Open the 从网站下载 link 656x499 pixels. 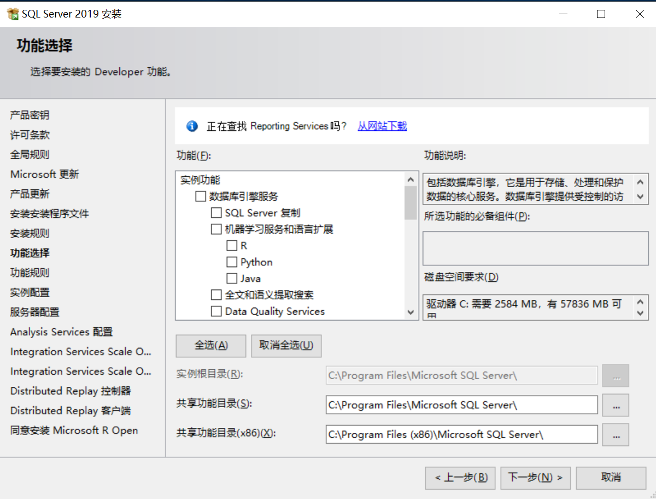point(382,126)
